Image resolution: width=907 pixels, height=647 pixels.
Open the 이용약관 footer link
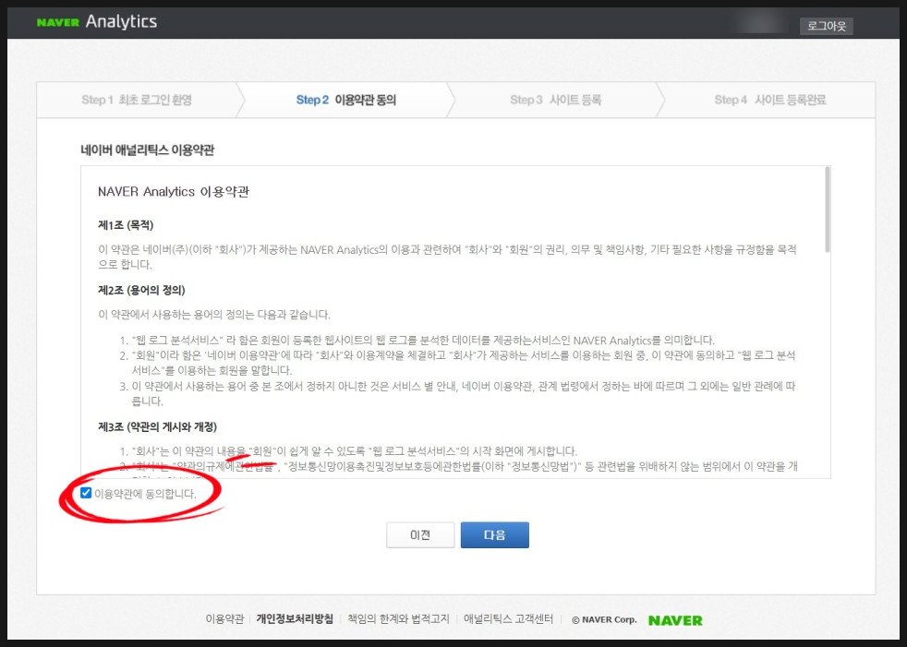[x=224, y=619]
